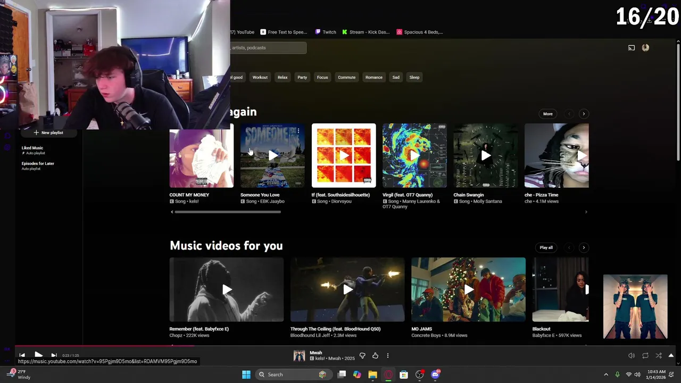Show hidden system tray icons
Image resolution: width=681 pixels, height=383 pixels.
[x=606, y=374]
